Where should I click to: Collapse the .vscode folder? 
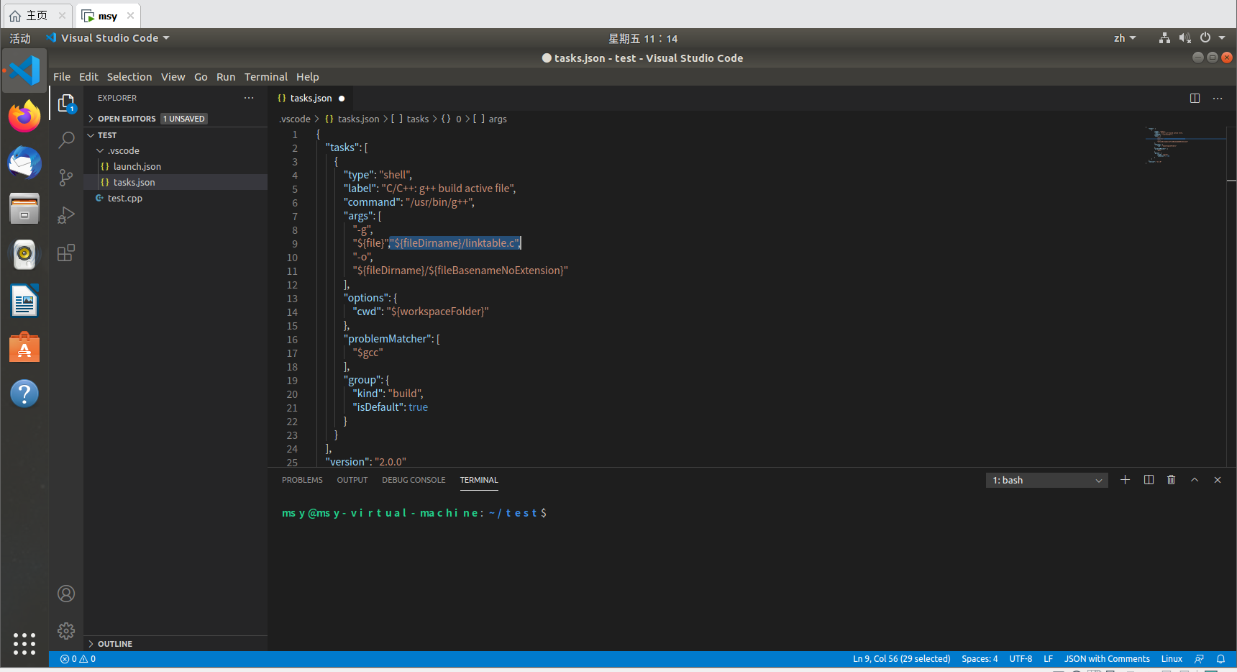(x=175, y=150)
